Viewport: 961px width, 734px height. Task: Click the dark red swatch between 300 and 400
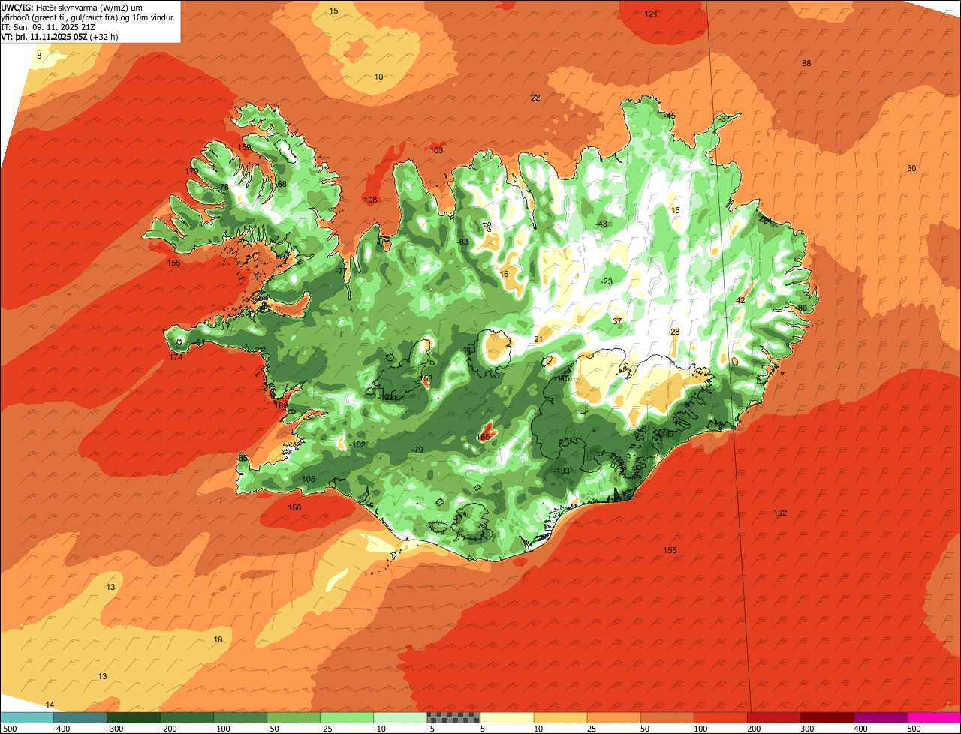(x=827, y=717)
